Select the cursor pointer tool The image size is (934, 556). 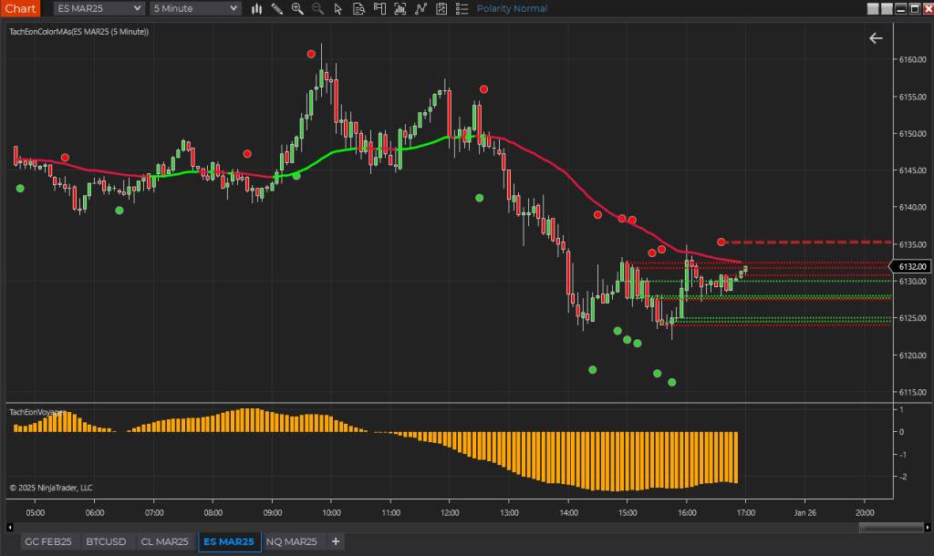(x=338, y=8)
